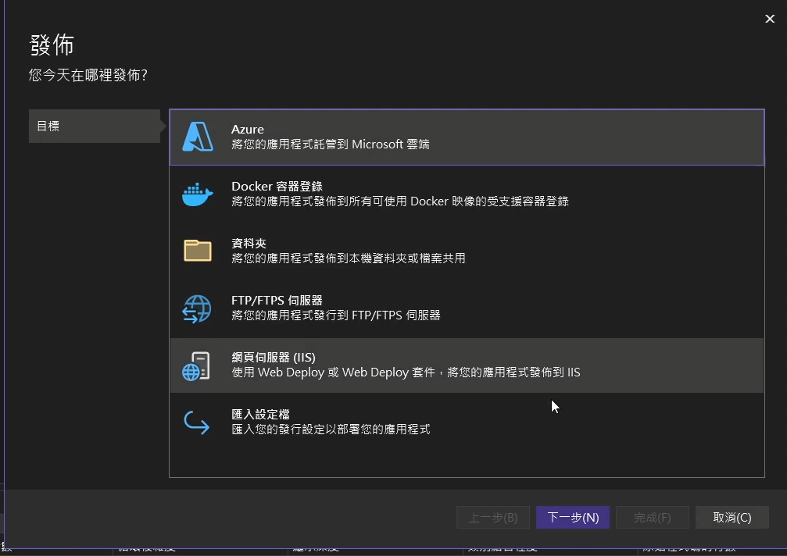Click the import profile arrow icon

(x=196, y=422)
